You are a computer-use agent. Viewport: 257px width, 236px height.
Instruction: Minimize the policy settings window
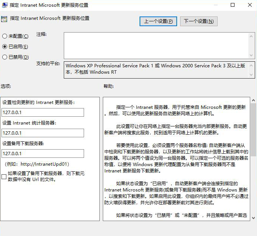click(215, 5)
